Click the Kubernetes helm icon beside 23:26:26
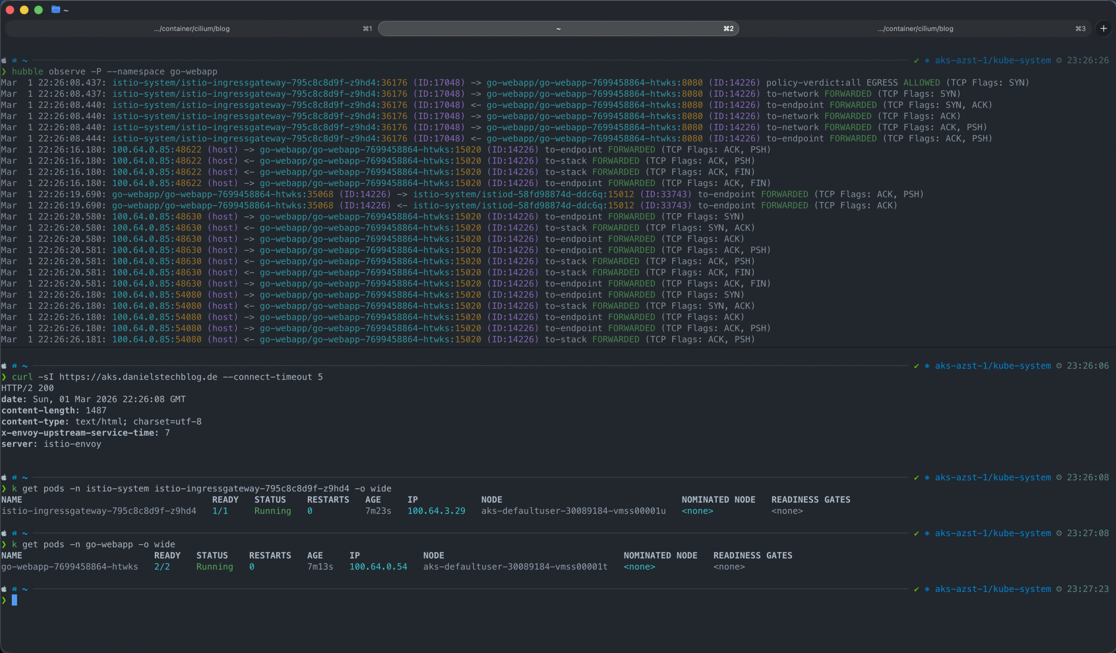 coord(927,60)
